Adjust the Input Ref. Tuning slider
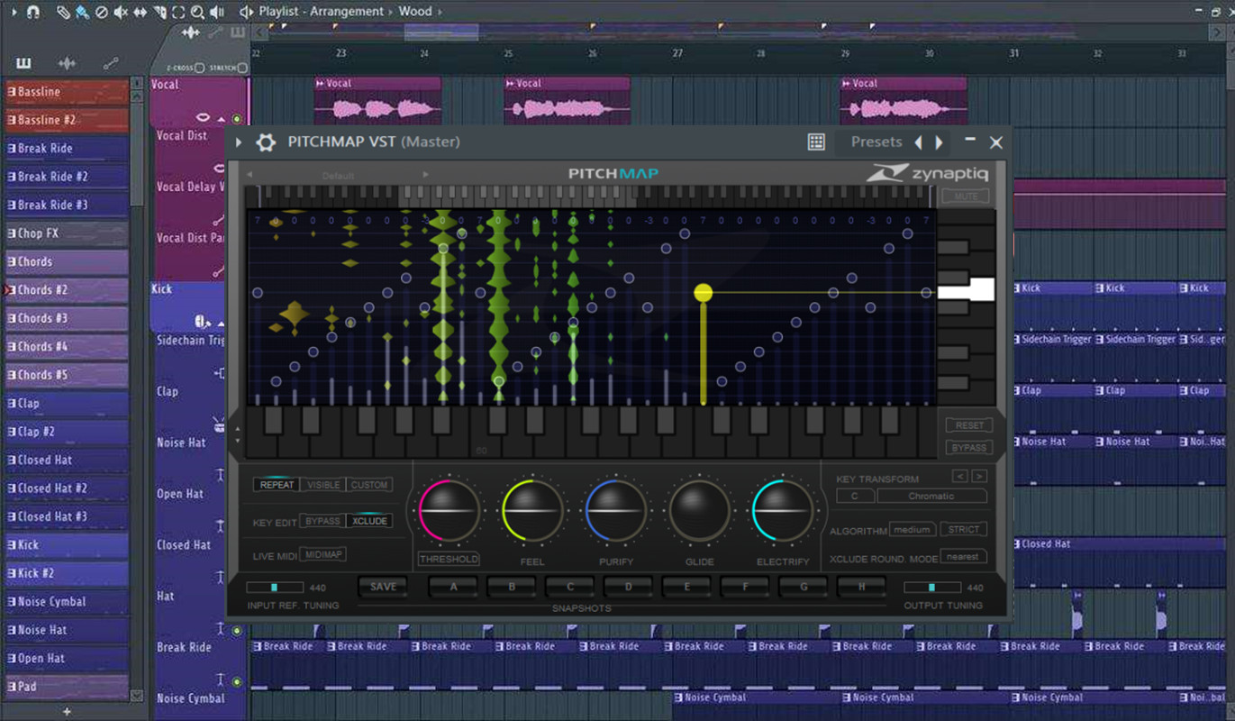 pos(275,587)
